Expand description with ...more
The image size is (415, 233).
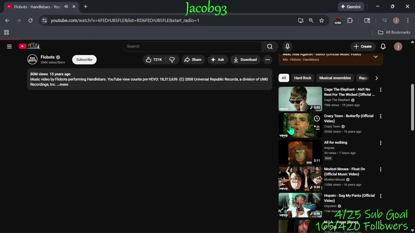click(63, 84)
